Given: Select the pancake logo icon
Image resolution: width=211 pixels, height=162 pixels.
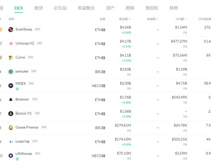Looking at the screenshot, I should (x=11, y=72).
